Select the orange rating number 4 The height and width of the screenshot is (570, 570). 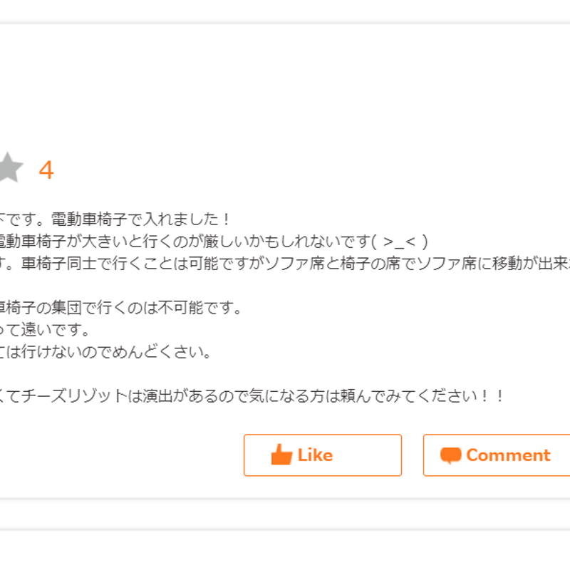pos(46,170)
